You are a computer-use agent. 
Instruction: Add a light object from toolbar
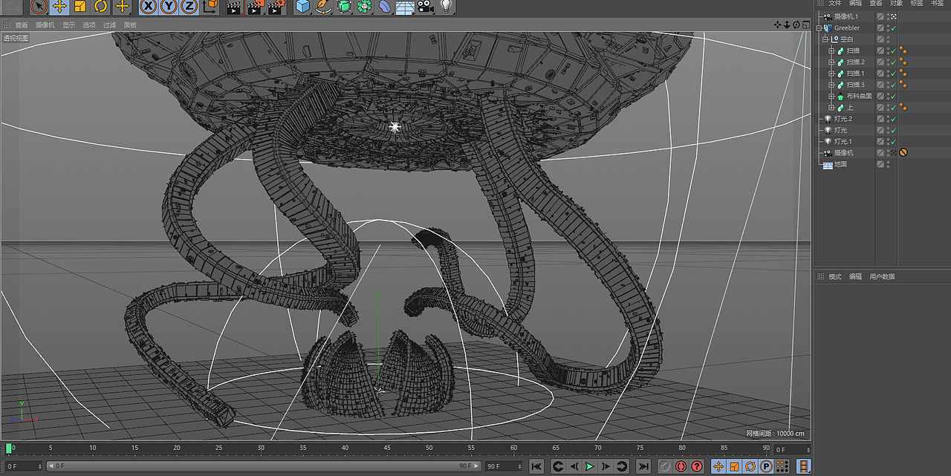[446, 7]
